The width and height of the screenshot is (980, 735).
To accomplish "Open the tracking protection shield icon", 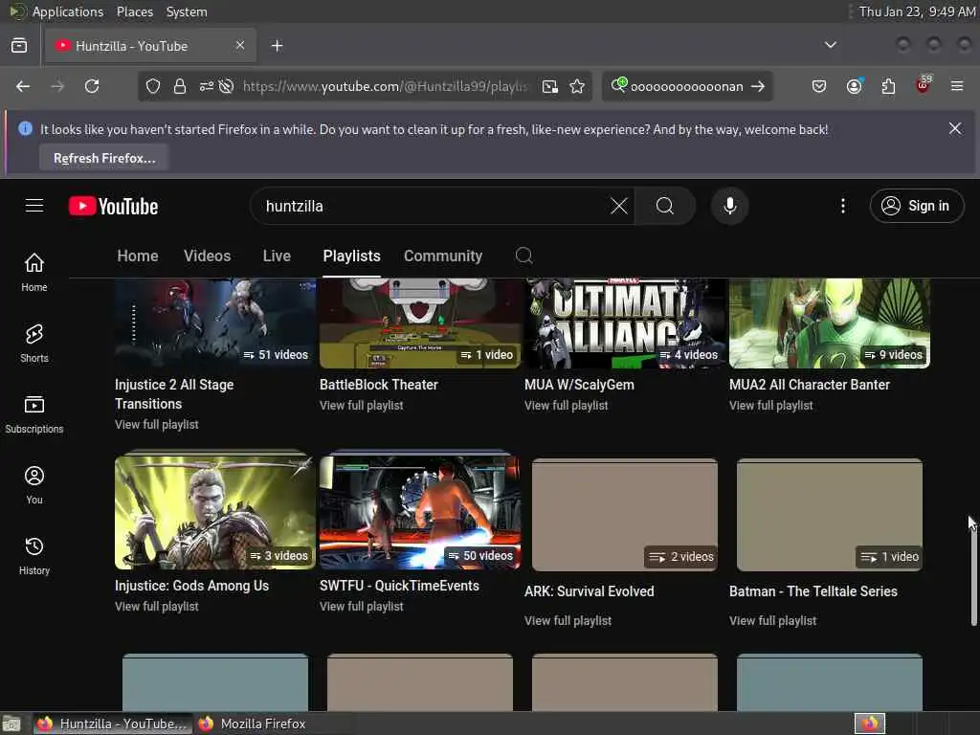I will (x=153, y=86).
